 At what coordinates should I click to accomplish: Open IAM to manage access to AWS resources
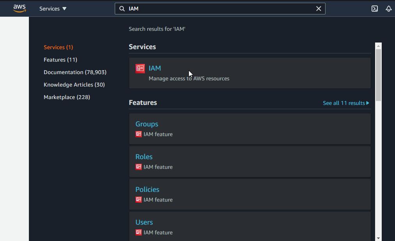click(155, 68)
